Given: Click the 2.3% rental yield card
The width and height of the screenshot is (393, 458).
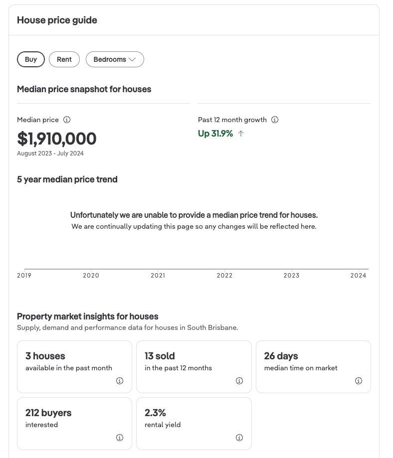Looking at the screenshot, I should (x=194, y=423).
